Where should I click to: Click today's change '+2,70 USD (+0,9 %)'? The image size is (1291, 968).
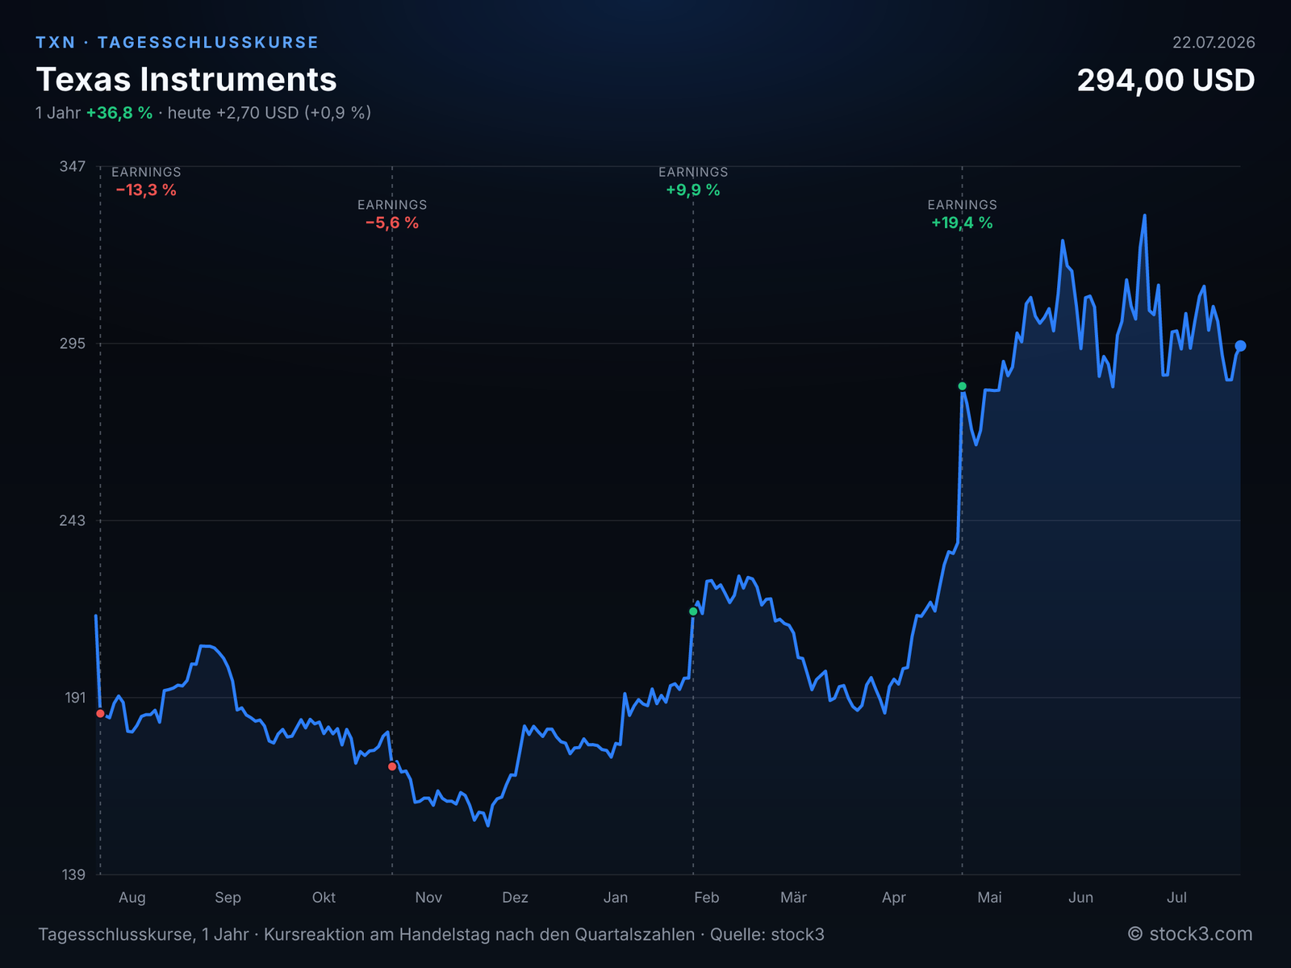click(294, 113)
